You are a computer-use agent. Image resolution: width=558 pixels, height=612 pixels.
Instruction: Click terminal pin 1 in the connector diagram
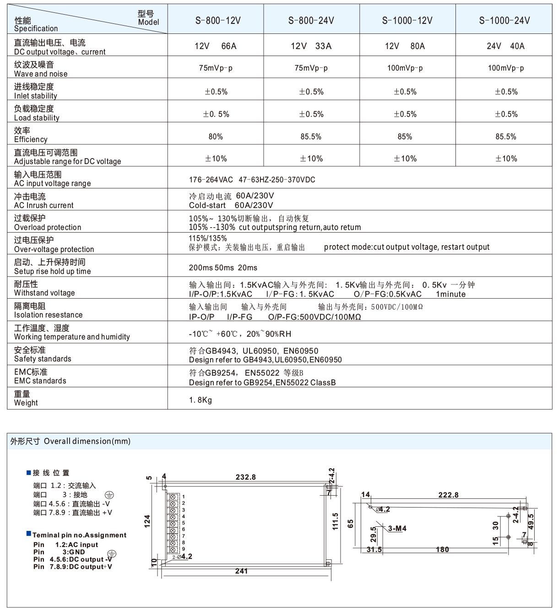click(172, 497)
